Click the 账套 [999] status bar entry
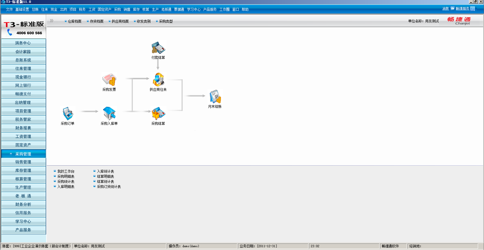484x250 pixels. 36,246
